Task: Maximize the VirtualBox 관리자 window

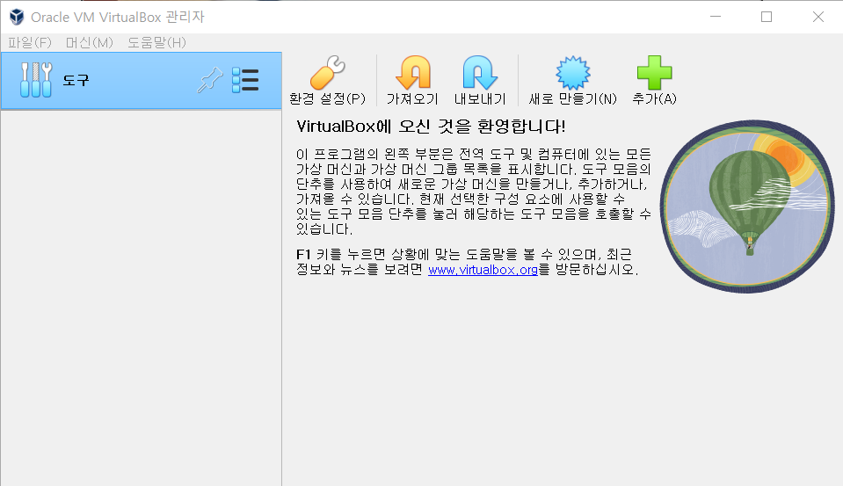Action: [767, 17]
